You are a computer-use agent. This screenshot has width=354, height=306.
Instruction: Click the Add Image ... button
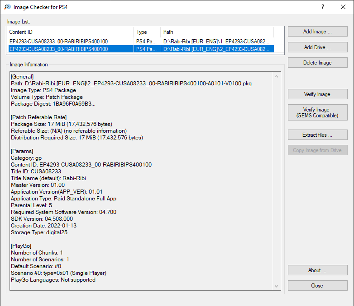click(x=317, y=32)
